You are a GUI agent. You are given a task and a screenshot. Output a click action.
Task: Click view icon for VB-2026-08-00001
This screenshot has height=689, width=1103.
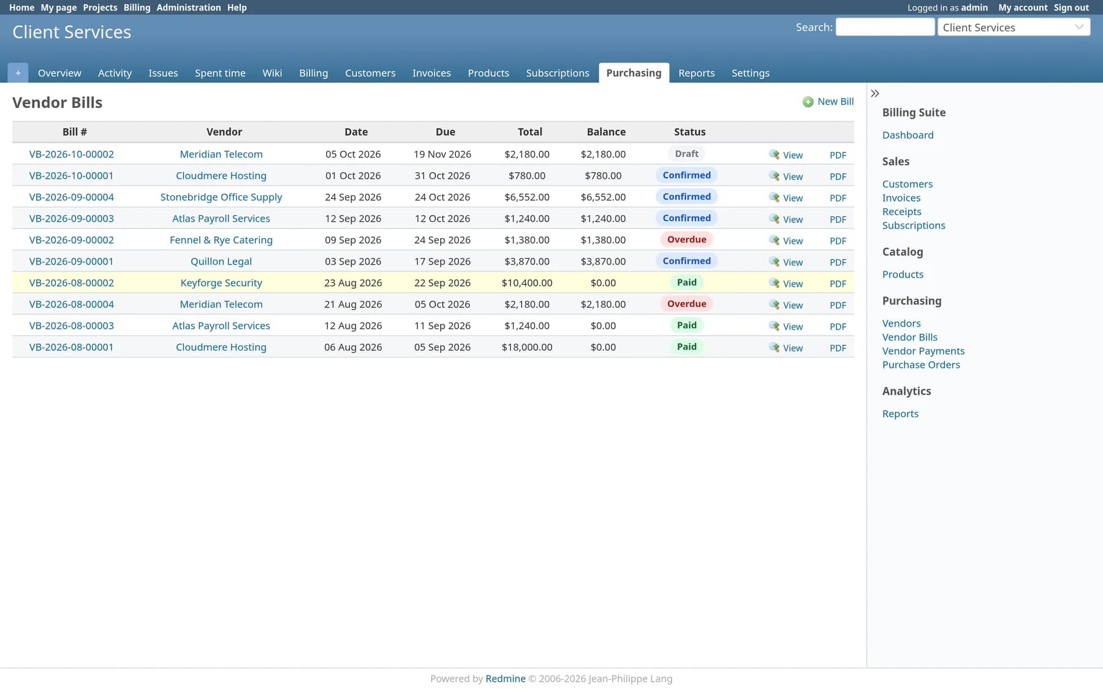pyautogui.click(x=775, y=347)
